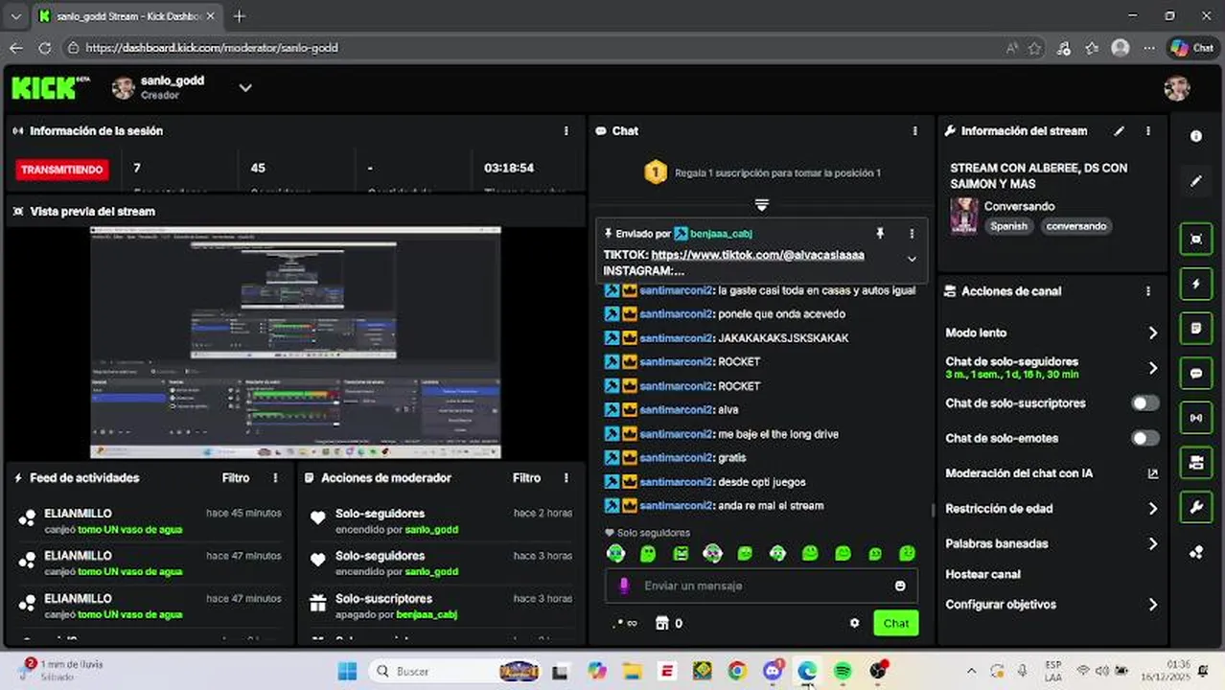Open the TikTok link in pinned message
The width and height of the screenshot is (1225, 690).
click(757, 255)
